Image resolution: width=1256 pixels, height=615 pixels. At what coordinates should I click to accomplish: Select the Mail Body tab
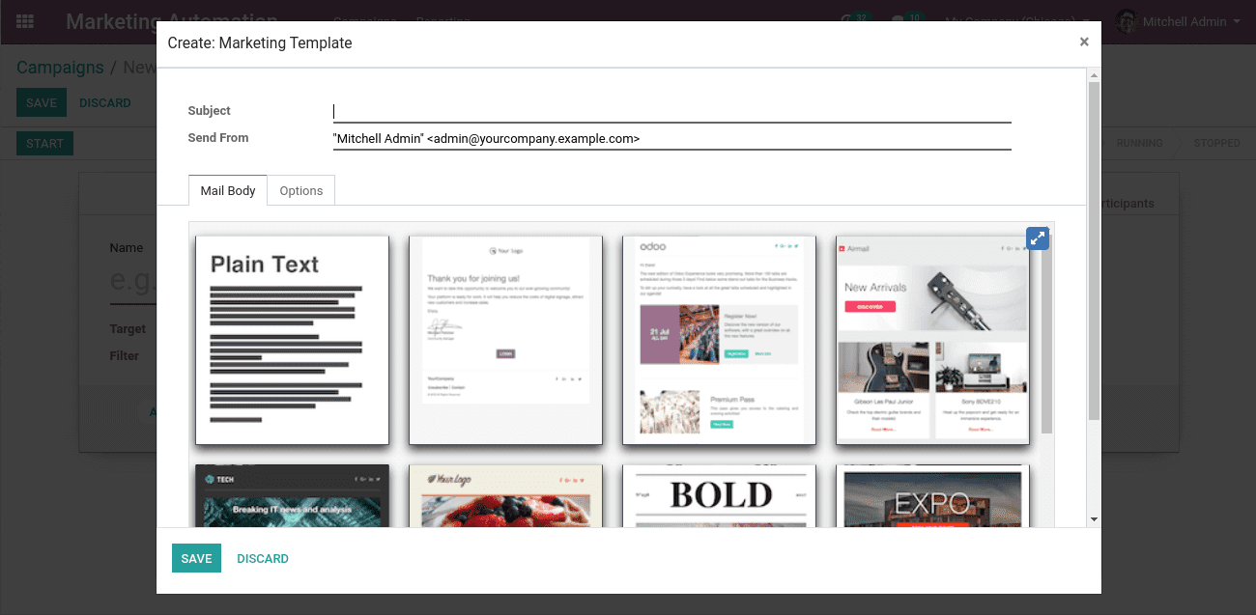pos(228,190)
